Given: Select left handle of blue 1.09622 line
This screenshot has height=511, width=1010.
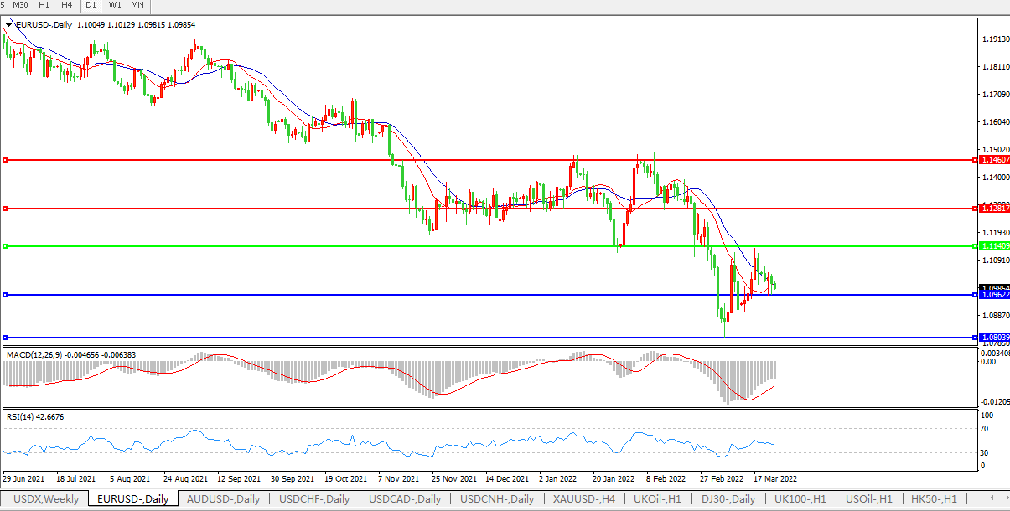Looking at the screenshot, I should [x=5, y=295].
